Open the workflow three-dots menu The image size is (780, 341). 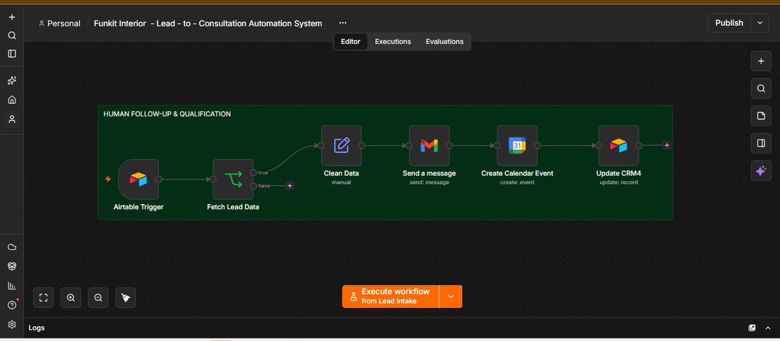[343, 23]
